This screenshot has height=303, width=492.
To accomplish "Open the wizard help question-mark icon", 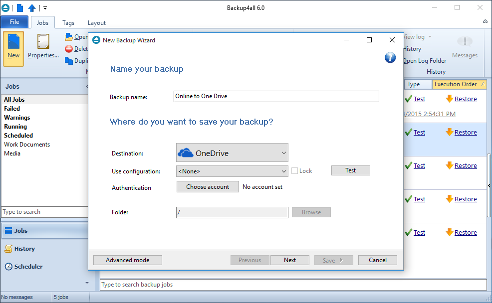I will coord(390,58).
